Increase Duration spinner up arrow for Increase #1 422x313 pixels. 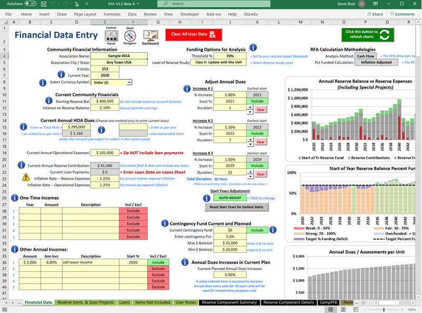coord(250,106)
